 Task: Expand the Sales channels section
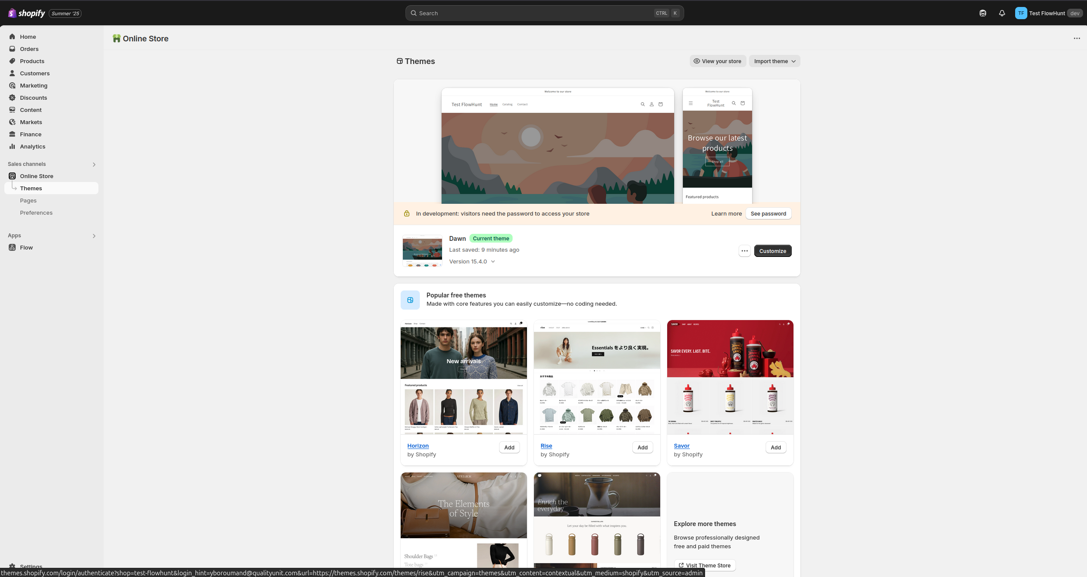(94, 164)
